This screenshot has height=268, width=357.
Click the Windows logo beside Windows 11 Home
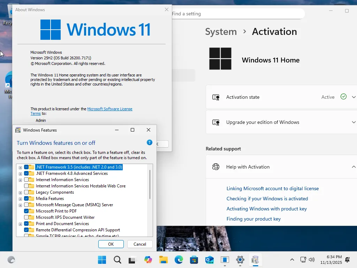(220, 59)
